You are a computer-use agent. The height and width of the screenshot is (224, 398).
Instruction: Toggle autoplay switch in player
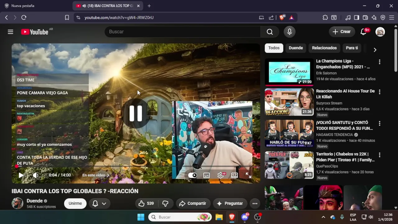[x=192, y=175]
